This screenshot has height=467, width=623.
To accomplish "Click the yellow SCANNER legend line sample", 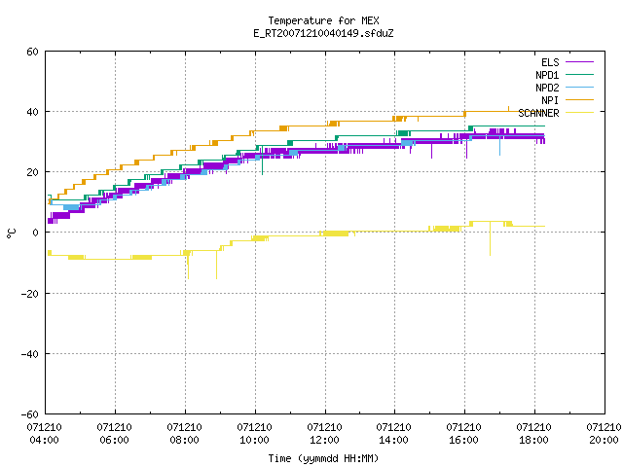I will click(x=579, y=113).
